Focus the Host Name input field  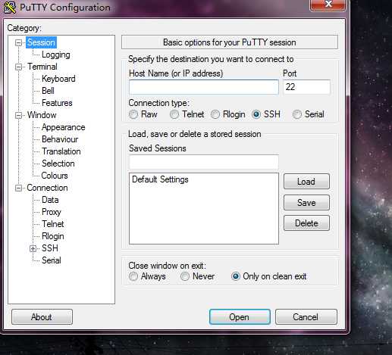click(204, 87)
